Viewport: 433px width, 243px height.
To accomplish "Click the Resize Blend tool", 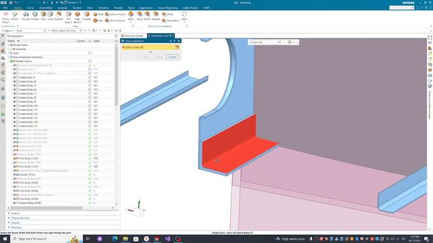I will pyautogui.click(x=170, y=20).
